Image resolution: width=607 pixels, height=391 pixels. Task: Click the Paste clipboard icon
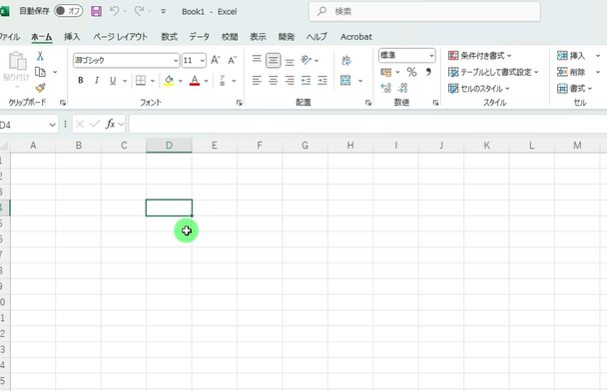[17, 61]
